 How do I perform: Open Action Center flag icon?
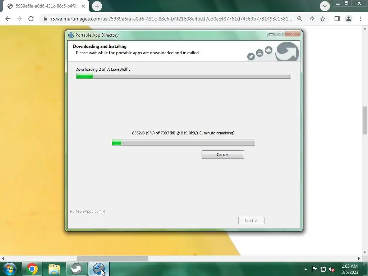tap(314, 269)
